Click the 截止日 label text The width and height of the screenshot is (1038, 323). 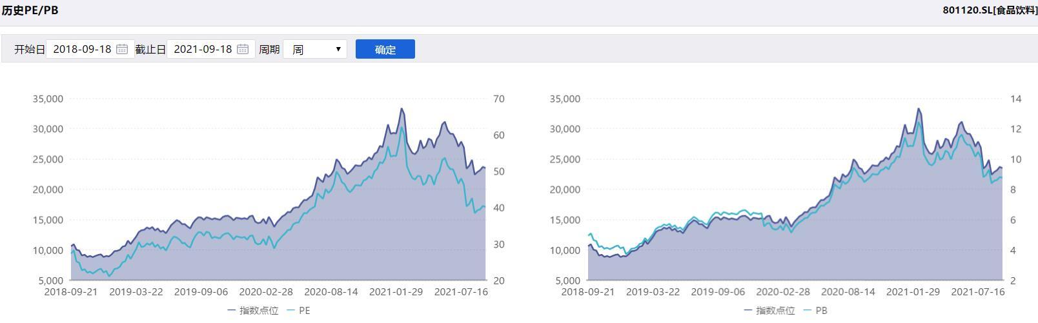[151, 49]
